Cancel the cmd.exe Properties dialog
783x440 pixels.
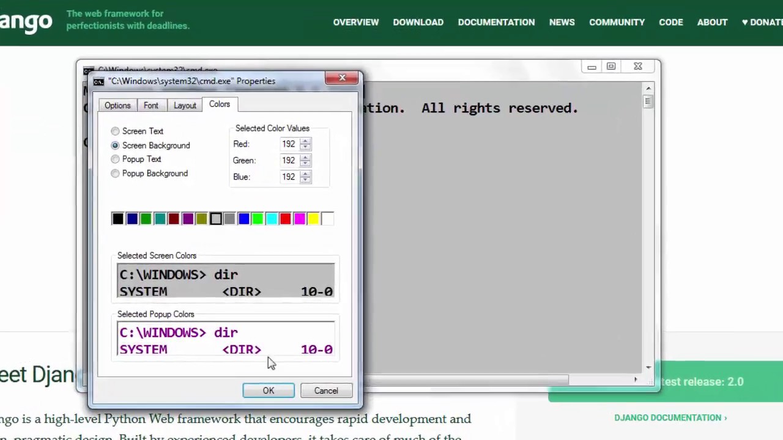[x=326, y=391]
